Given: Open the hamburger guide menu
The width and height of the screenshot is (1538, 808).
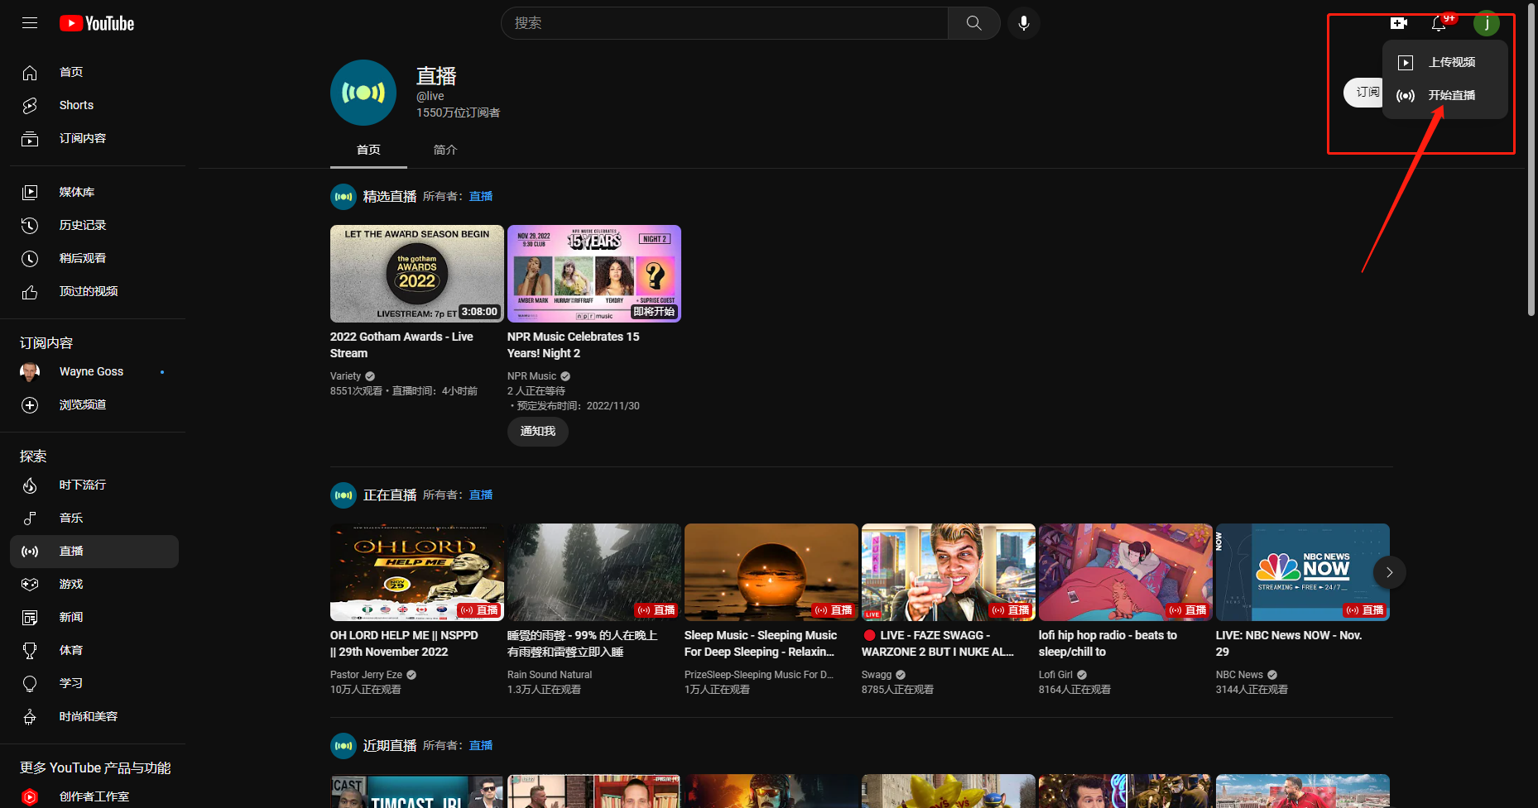Looking at the screenshot, I should [30, 23].
